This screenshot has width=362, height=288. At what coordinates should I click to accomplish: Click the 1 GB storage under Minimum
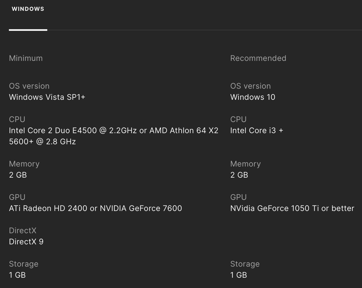pyautogui.click(x=17, y=275)
